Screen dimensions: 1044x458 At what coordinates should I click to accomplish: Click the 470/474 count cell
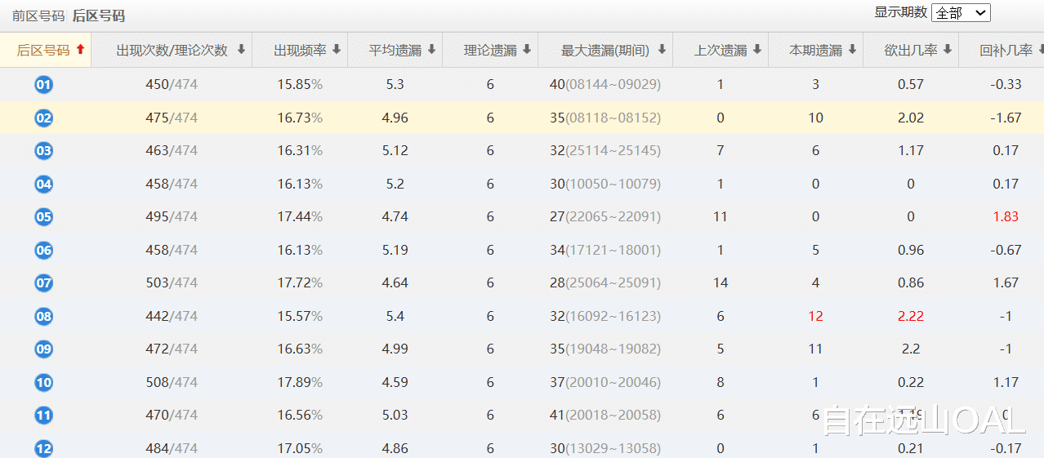point(172,416)
